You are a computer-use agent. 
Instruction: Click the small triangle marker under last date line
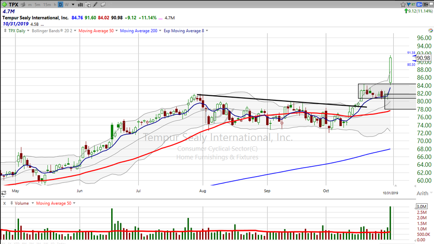point(396,185)
